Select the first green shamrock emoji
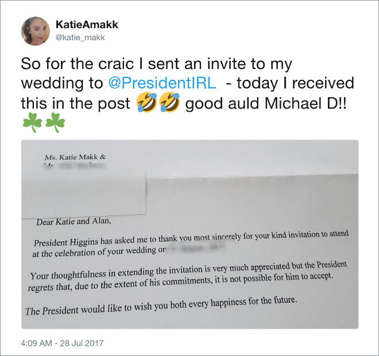The image size is (379, 356). click(32, 122)
